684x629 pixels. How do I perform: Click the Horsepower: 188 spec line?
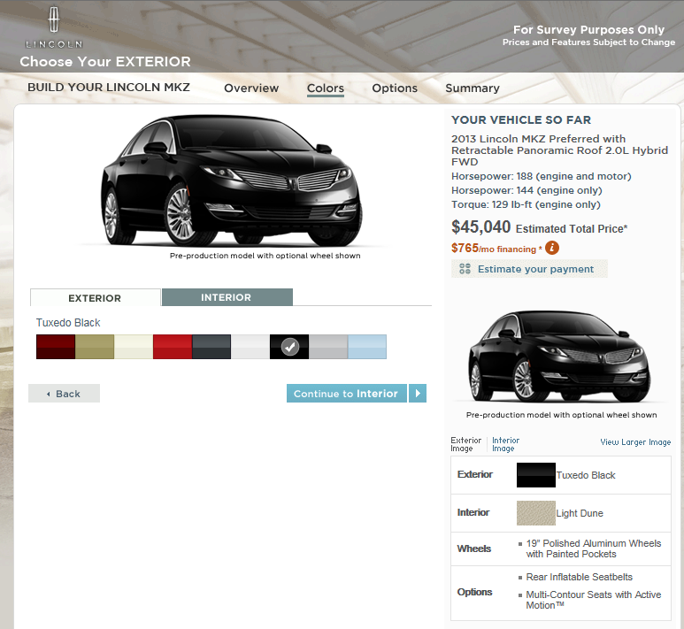(x=542, y=176)
